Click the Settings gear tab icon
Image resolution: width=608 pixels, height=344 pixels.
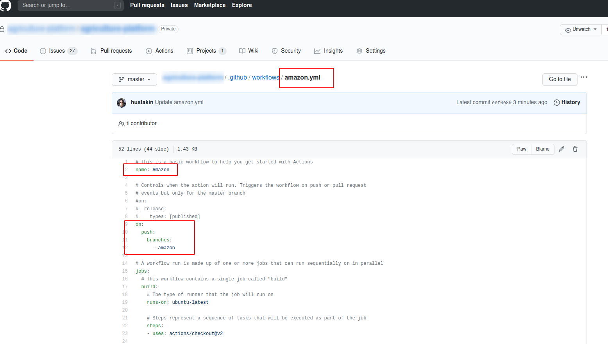coord(359,51)
